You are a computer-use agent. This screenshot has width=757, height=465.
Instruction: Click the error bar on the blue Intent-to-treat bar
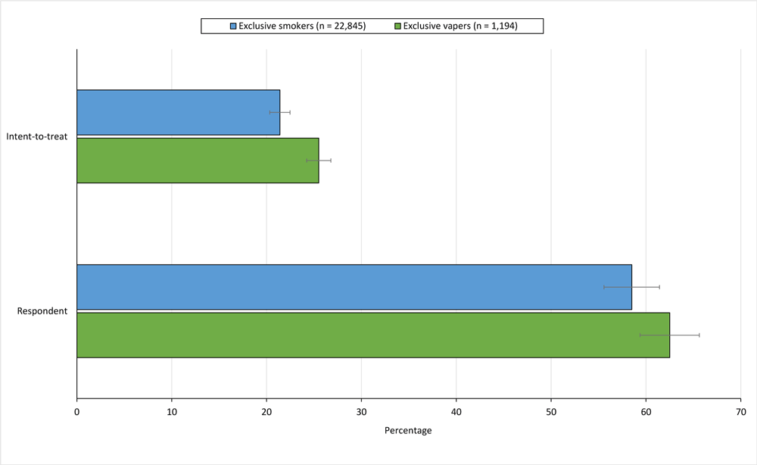coord(280,112)
